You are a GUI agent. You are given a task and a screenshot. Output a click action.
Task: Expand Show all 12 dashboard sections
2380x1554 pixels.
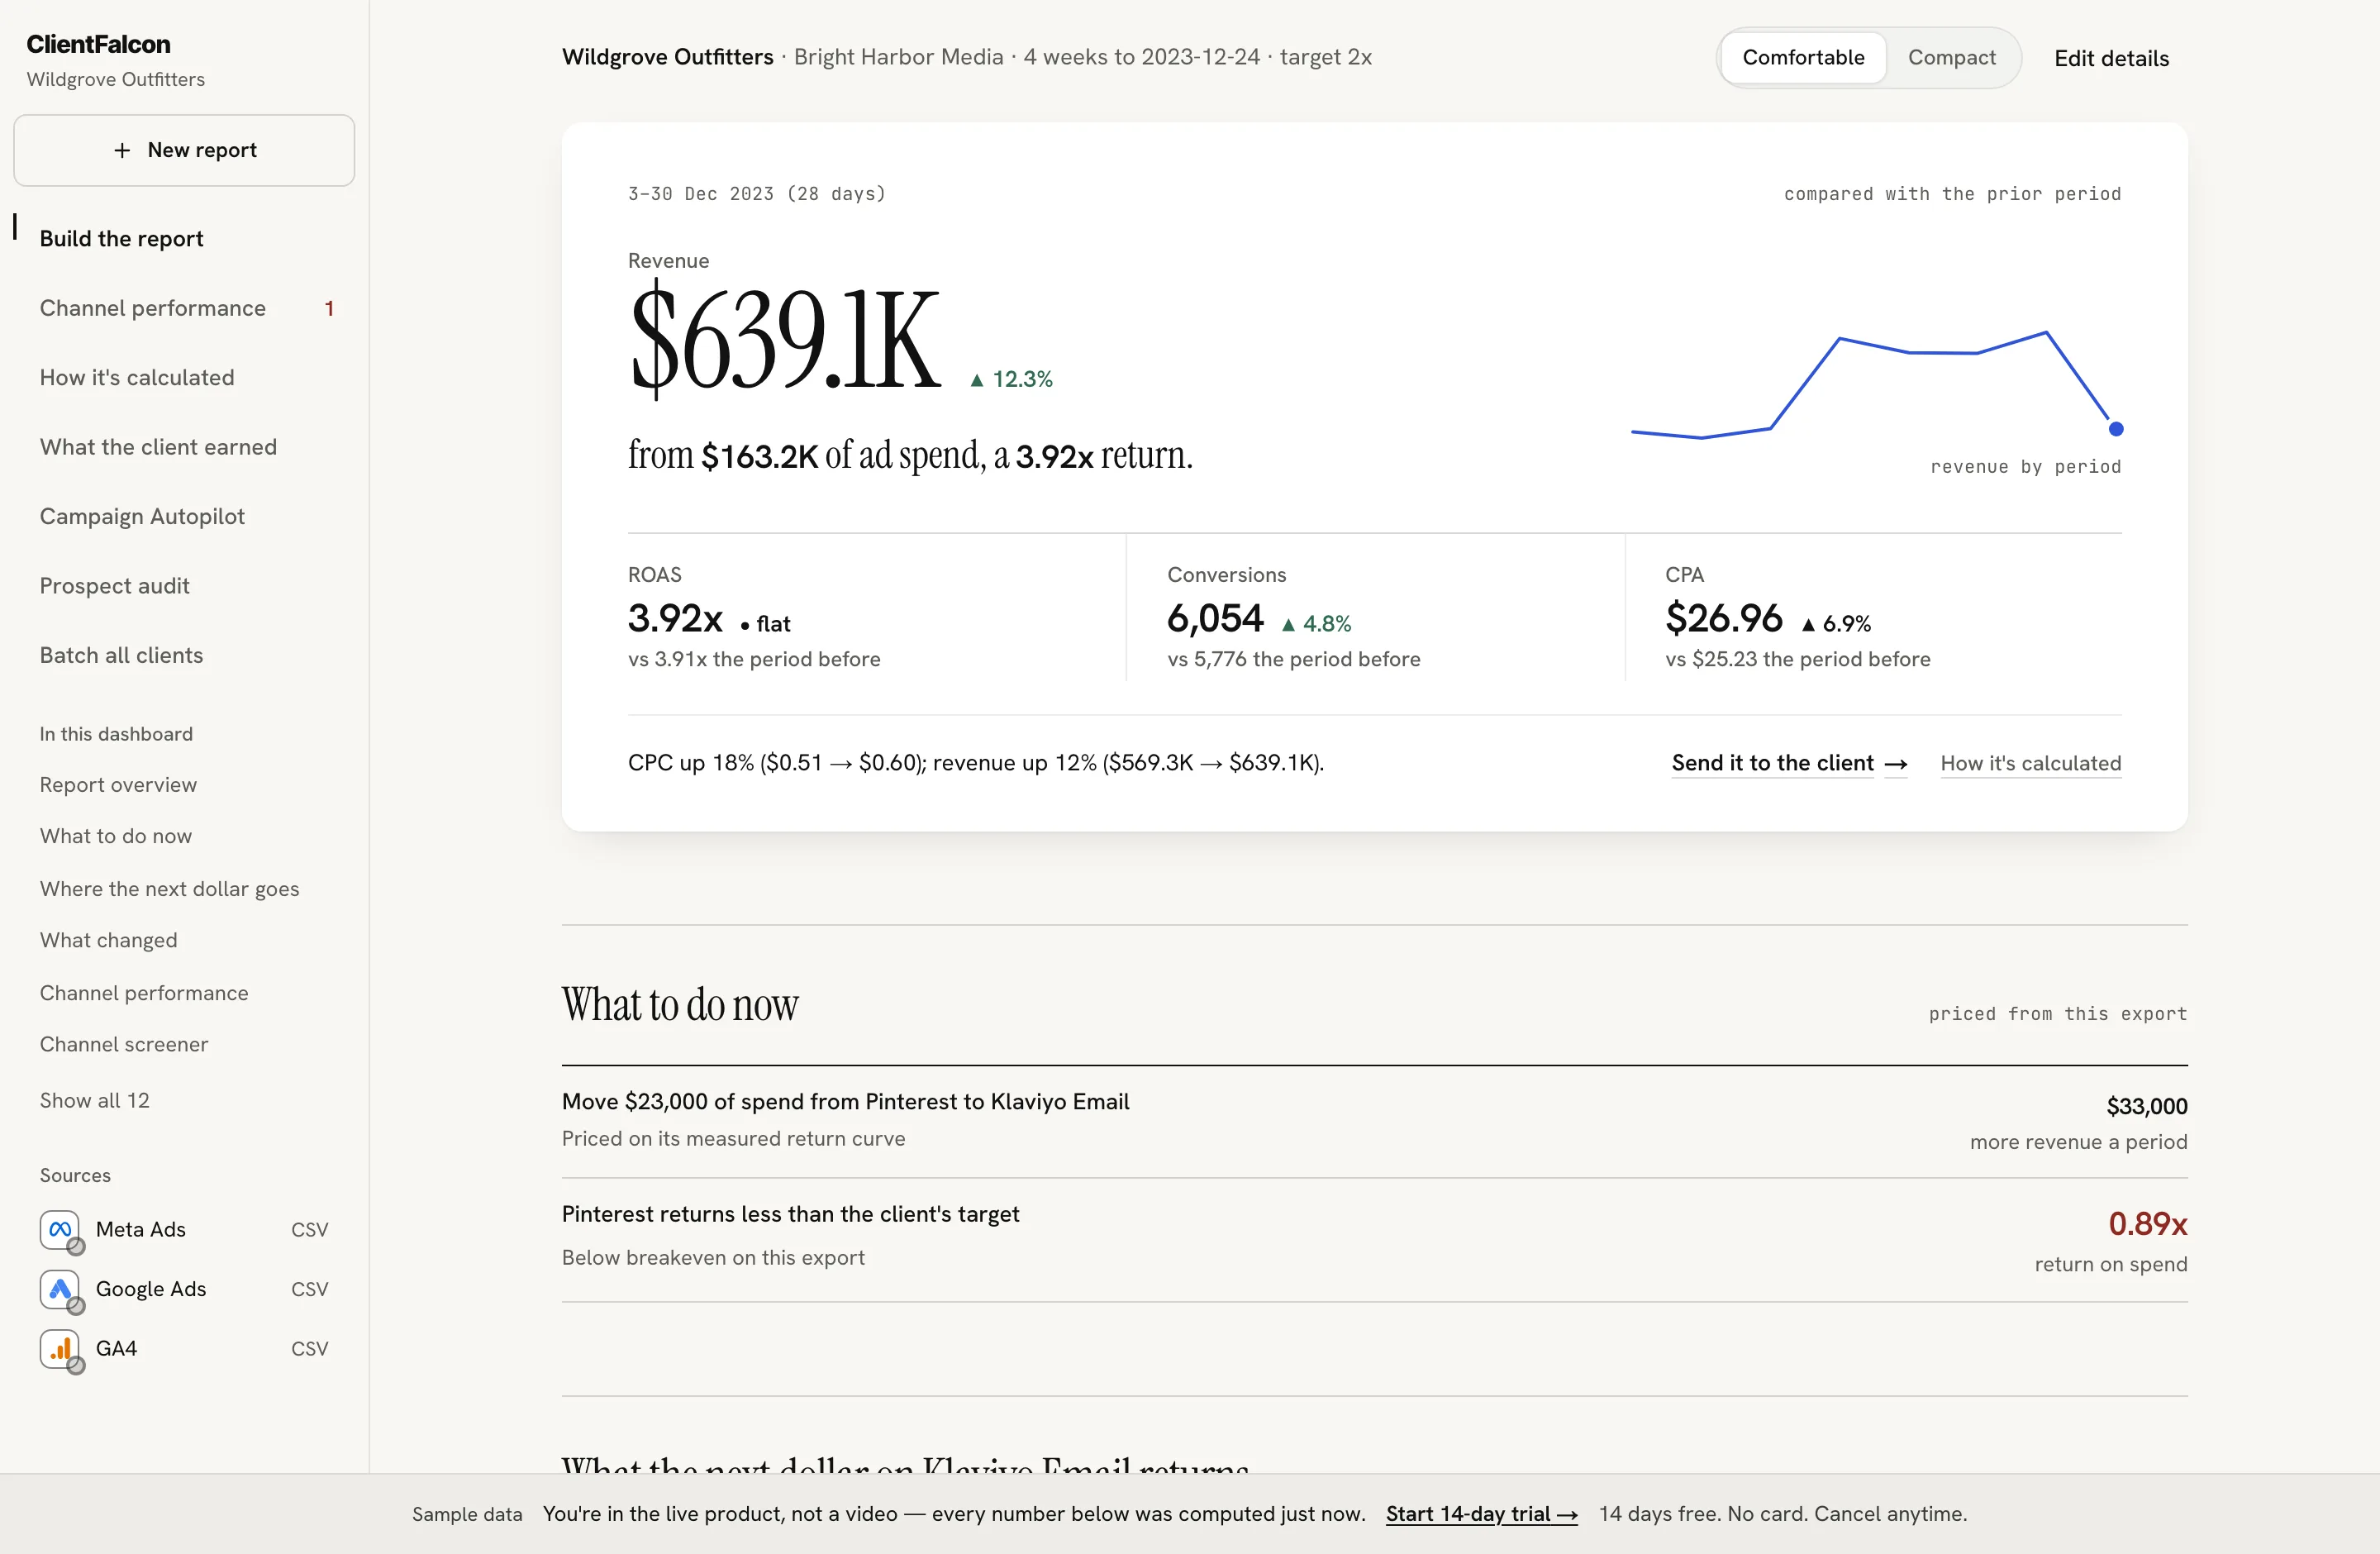94,1100
